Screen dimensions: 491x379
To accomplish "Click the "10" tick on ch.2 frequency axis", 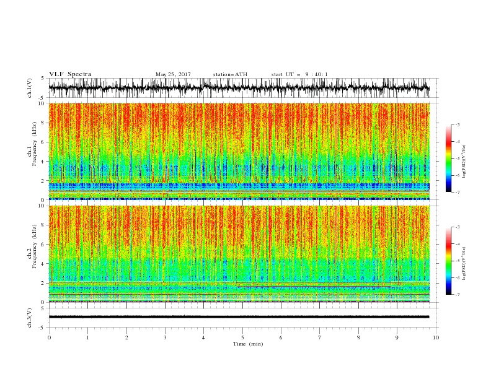I will coord(43,206).
